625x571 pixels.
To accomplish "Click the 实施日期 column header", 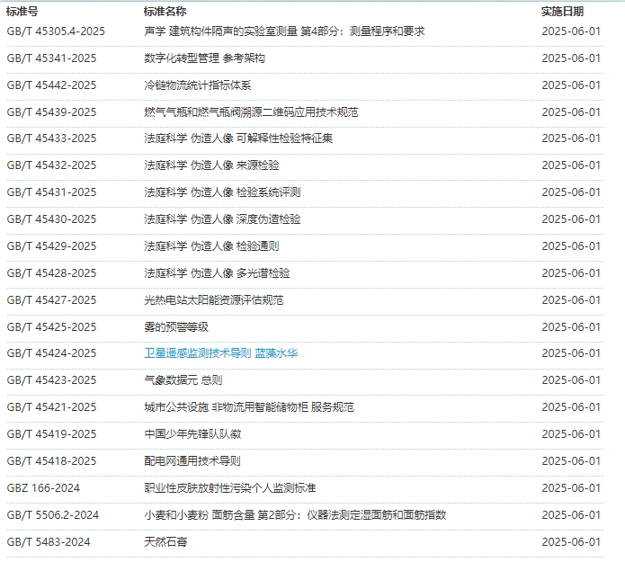I will click(562, 12).
